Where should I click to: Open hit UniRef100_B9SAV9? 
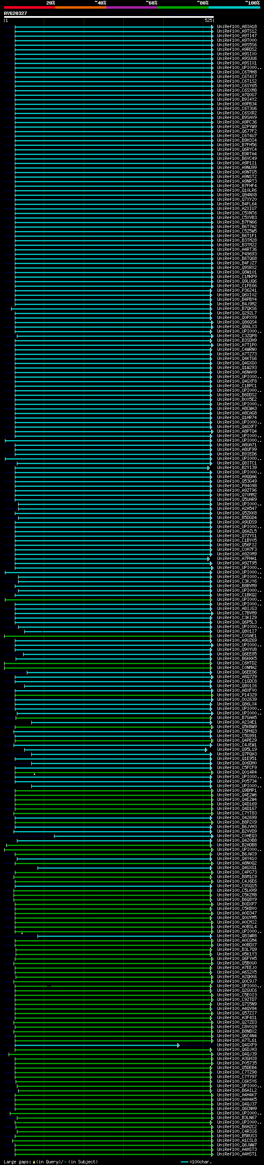pos(236,118)
